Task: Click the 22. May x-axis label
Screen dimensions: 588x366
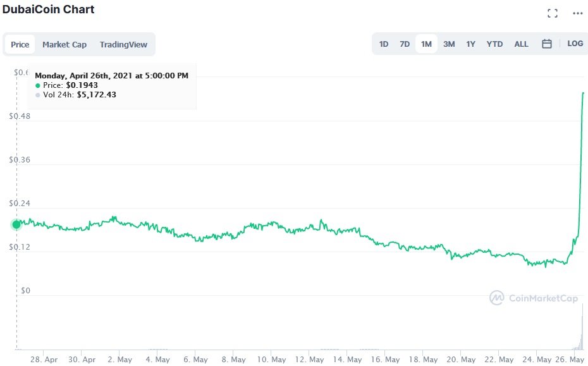Action: [x=499, y=359]
